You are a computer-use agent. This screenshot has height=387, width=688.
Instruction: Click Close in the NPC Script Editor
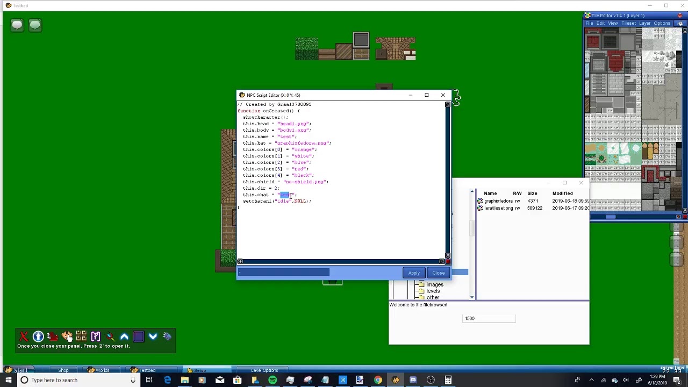(439, 273)
